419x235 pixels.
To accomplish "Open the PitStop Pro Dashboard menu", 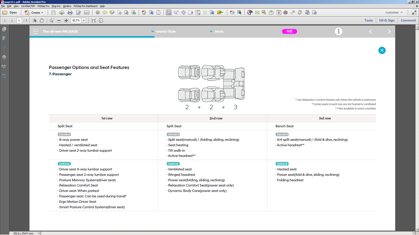I will click(x=85, y=6).
